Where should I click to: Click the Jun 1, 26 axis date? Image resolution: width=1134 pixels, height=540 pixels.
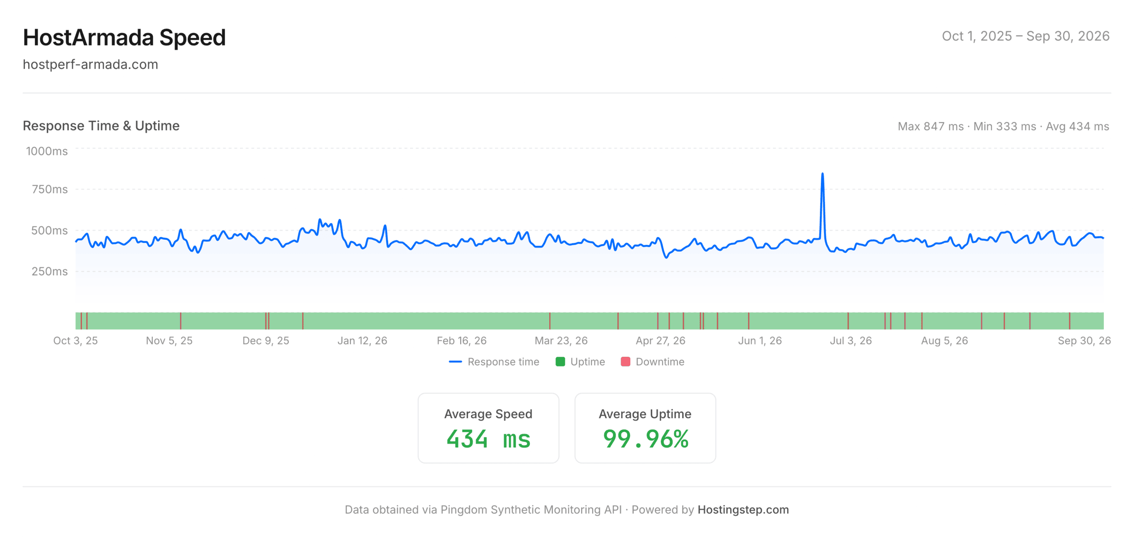tap(760, 340)
